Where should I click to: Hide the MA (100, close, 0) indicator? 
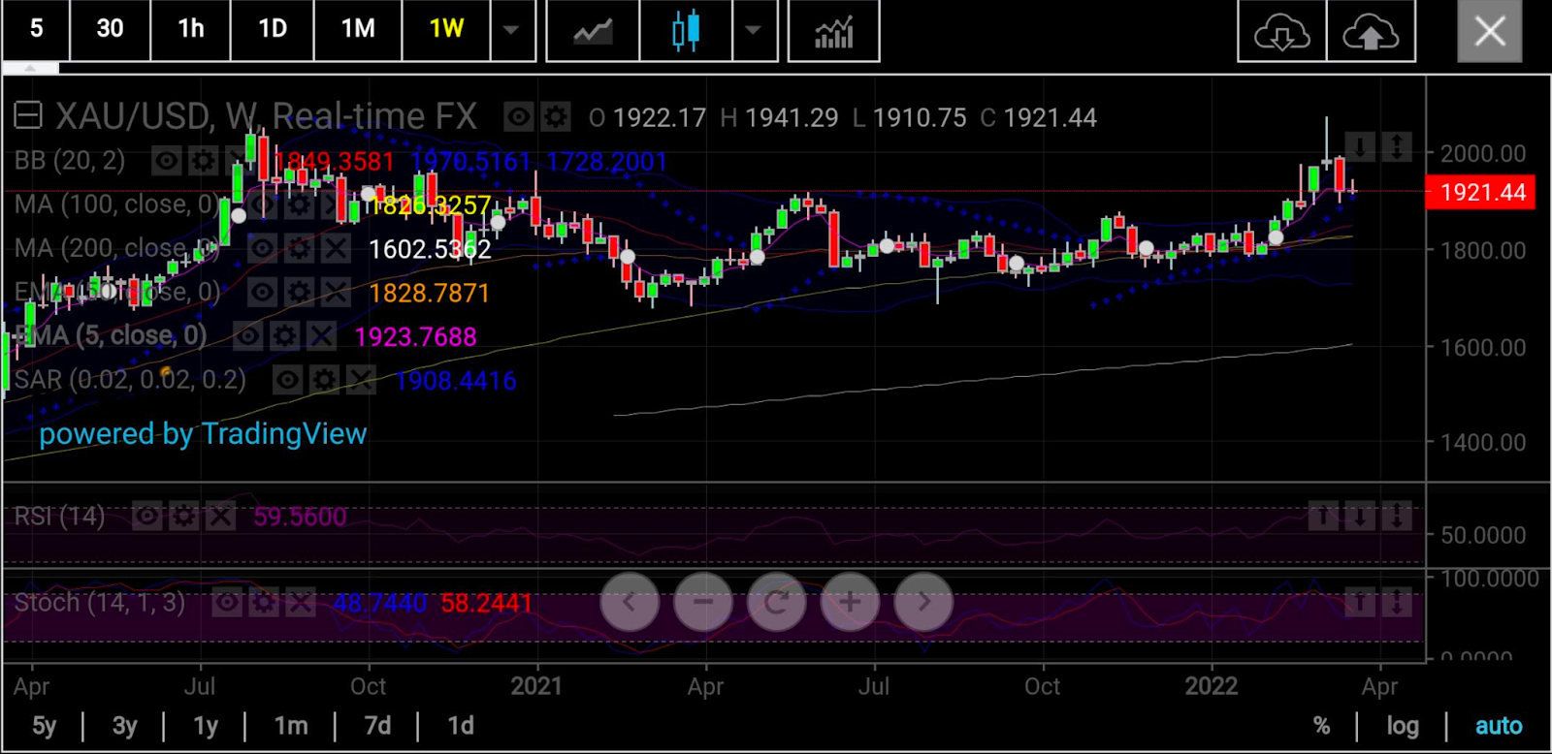[262, 205]
